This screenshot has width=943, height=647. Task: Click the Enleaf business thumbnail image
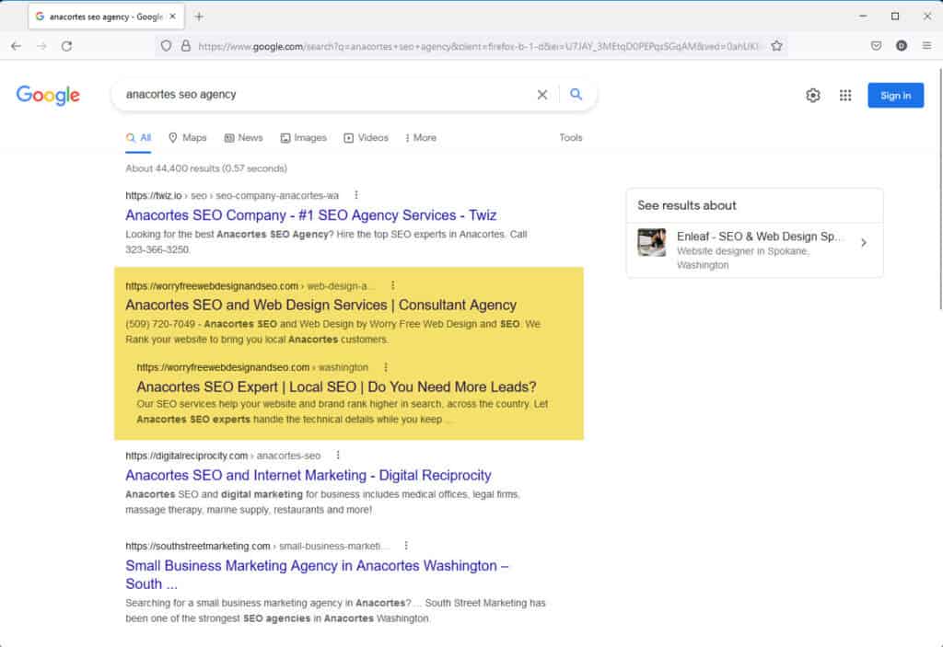[x=652, y=242]
